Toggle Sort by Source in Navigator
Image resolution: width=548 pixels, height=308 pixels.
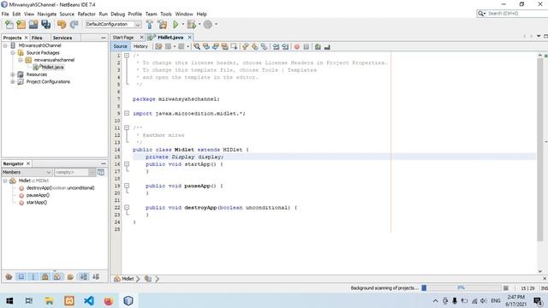(x=96, y=277)
